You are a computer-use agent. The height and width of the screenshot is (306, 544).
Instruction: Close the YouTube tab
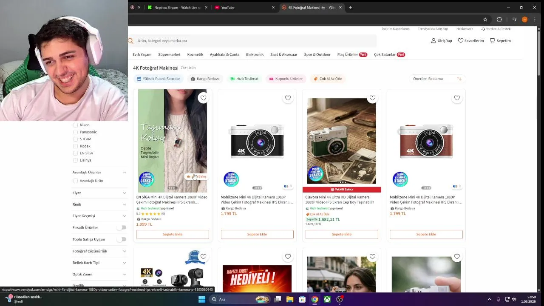point(273,7)
